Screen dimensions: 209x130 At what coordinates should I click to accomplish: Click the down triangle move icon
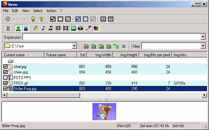[111, 19]
